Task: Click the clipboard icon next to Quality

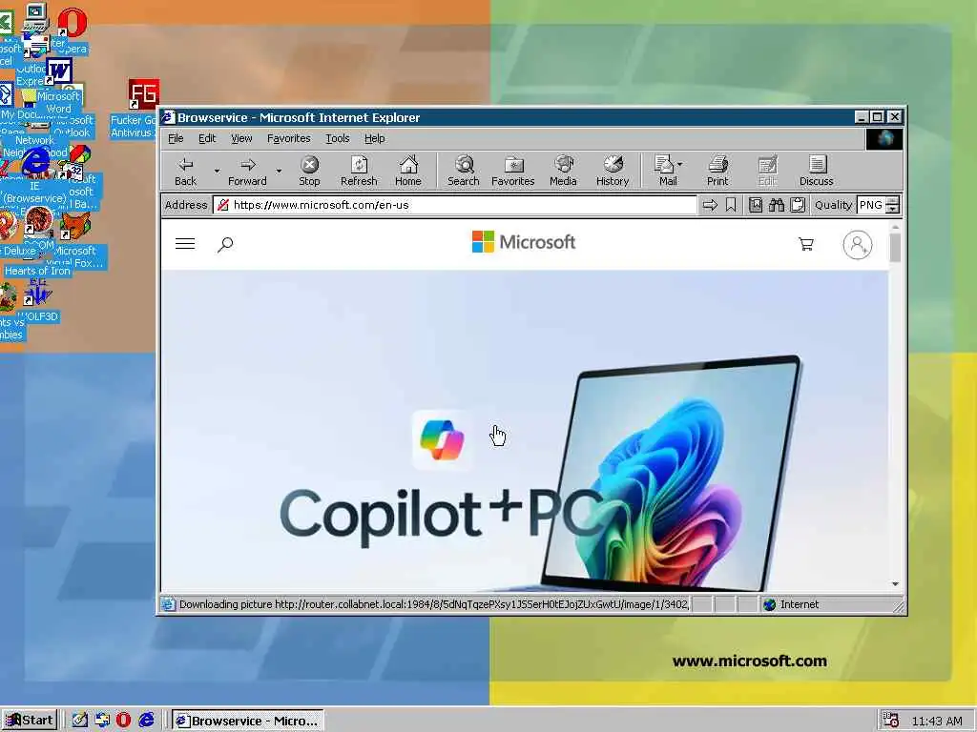Action: (x=798, y=205)
